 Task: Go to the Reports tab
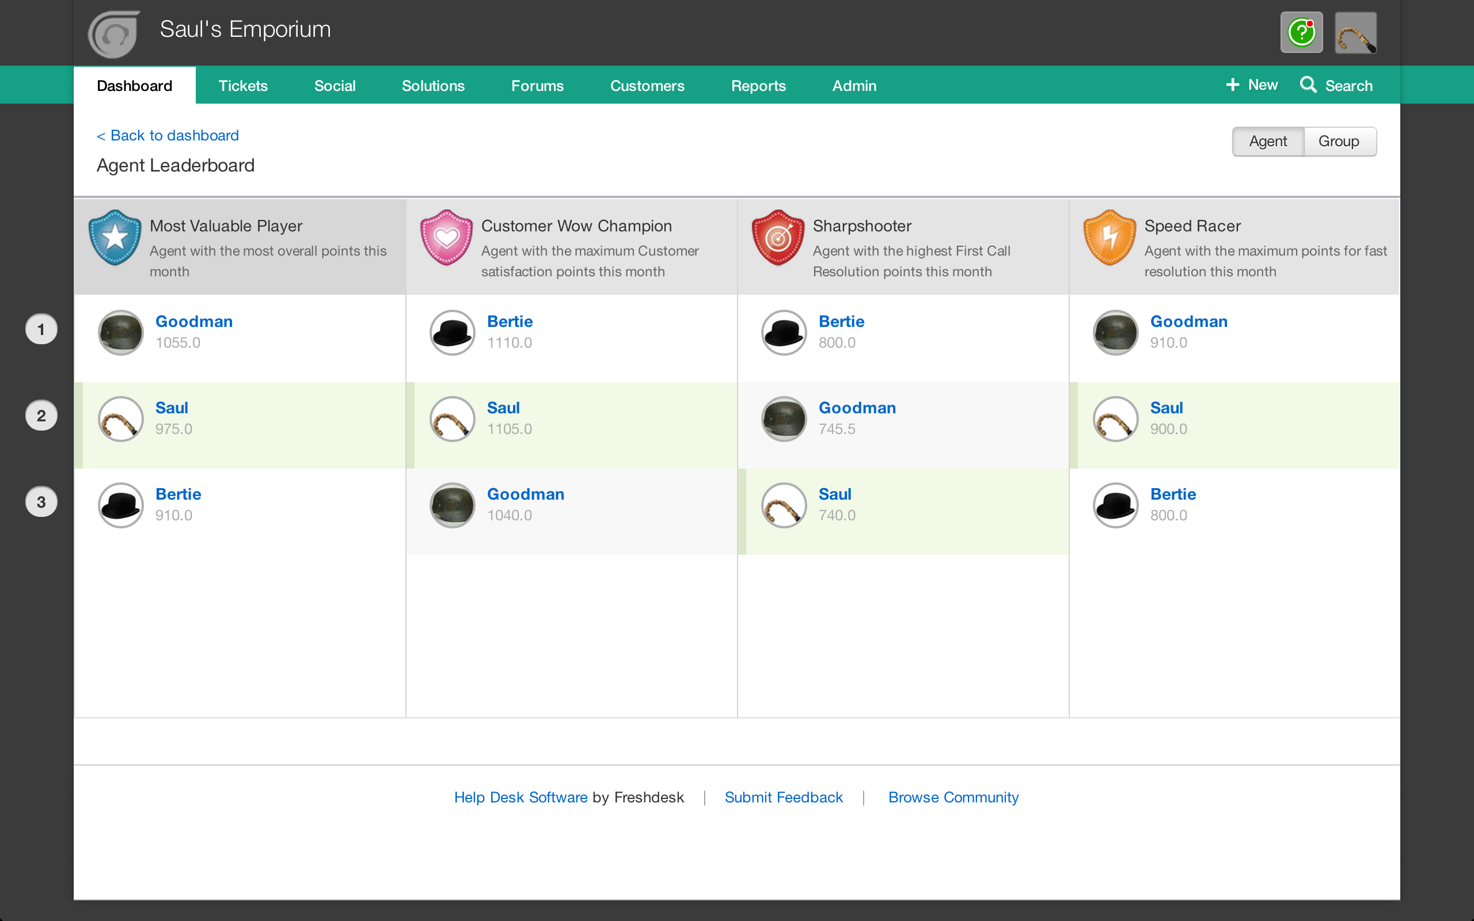click(x=758, y=85)
